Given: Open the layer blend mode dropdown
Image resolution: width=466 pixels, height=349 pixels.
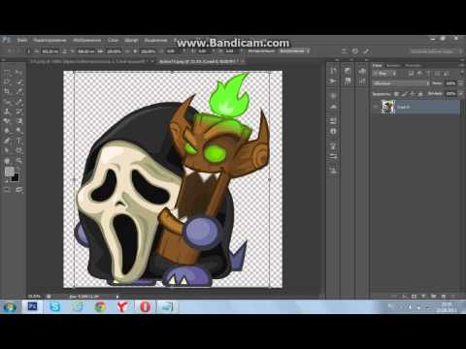Looking at the screenshot, I should [401, 83].
